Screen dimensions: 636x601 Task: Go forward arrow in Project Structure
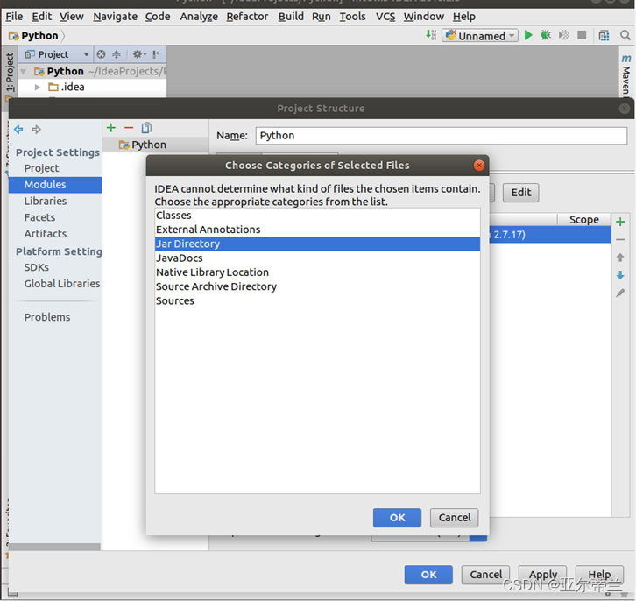point(37,130)
